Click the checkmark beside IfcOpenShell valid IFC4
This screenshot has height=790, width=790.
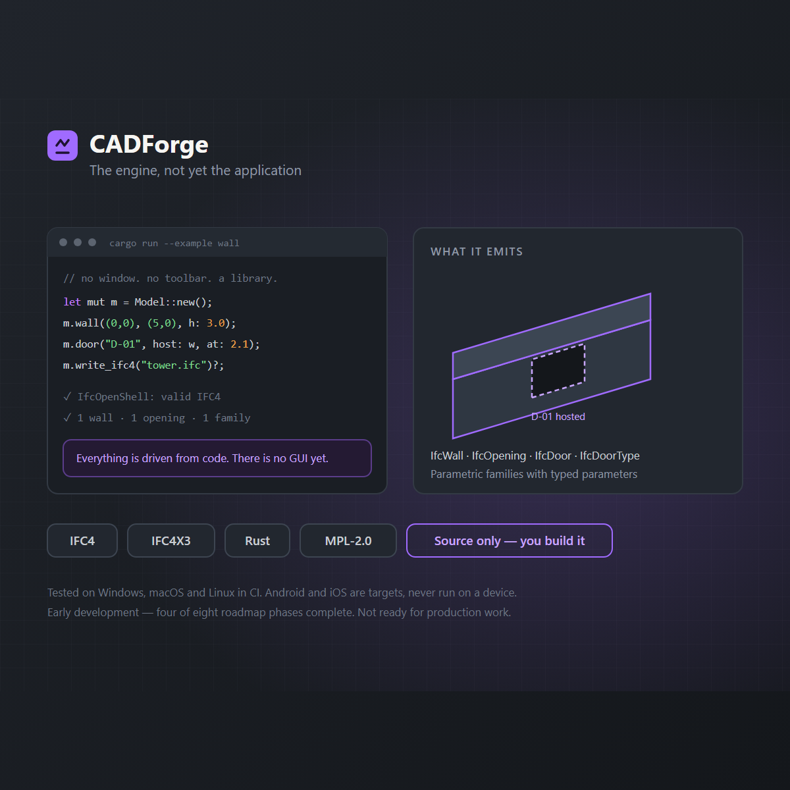(x=67, y=396)
